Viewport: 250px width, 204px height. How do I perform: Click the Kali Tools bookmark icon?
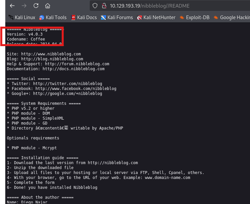[42, 17]
